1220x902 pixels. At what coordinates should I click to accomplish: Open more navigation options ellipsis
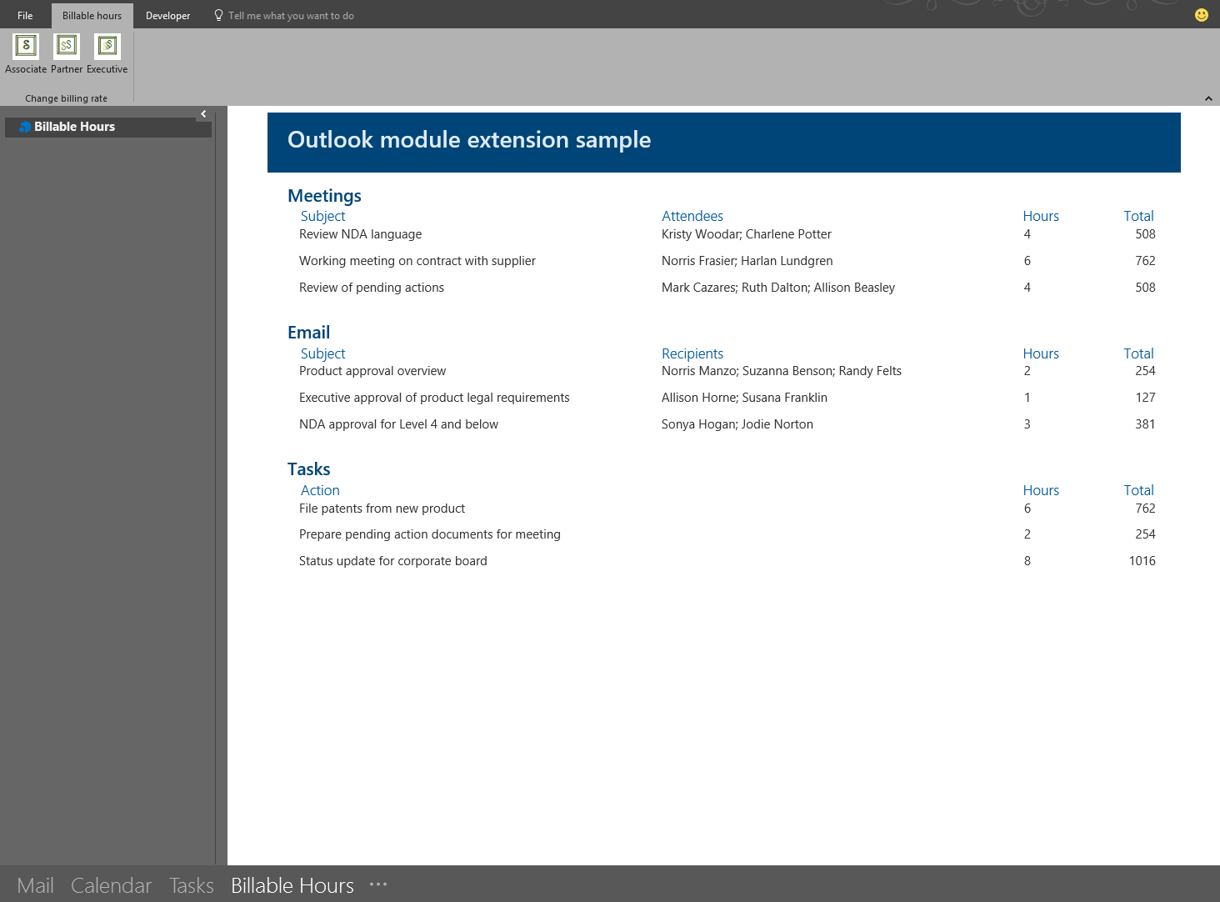[x=378, y=884]
